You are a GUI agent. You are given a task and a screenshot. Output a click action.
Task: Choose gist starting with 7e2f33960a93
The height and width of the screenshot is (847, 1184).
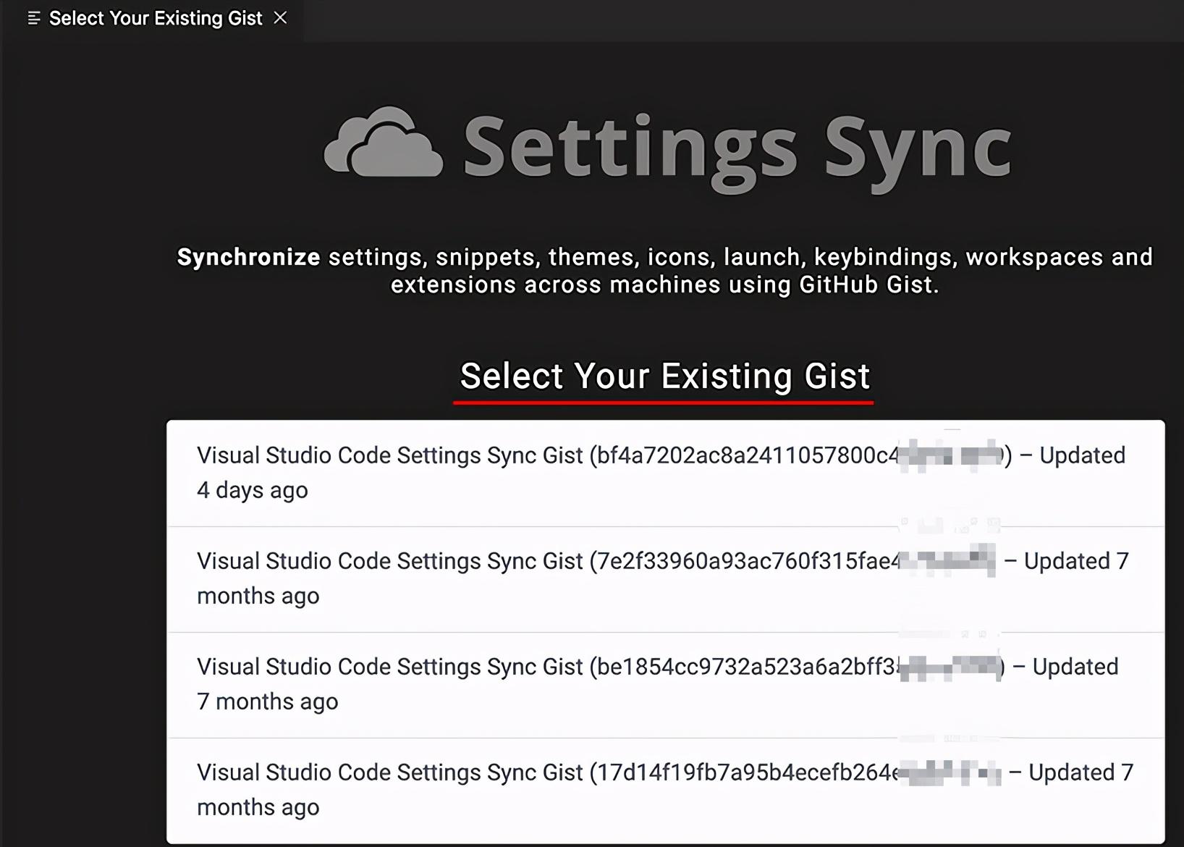(665, 579)
